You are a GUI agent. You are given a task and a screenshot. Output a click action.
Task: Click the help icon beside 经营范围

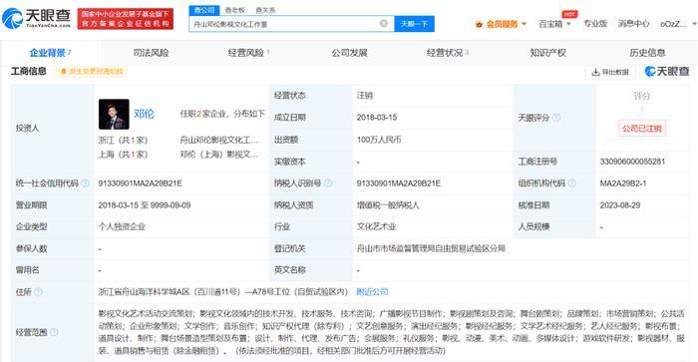pos(54,332)
